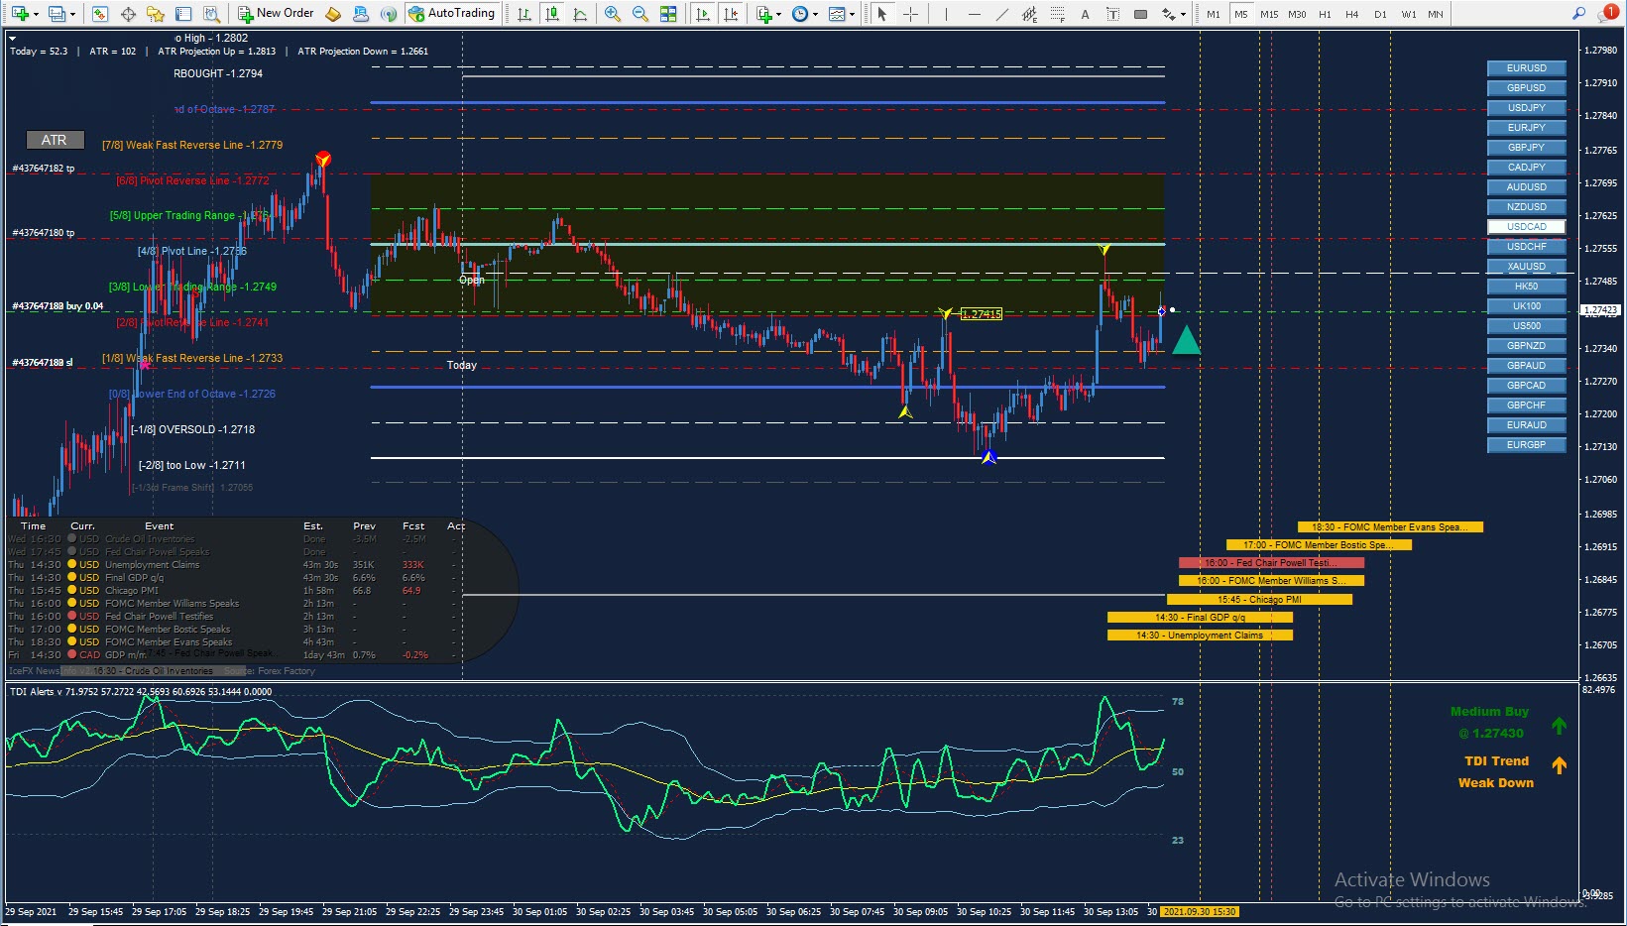Screen dimensions: 1627x926
Task: Tile chart windows icon
Action: click(x=668, y=14)
